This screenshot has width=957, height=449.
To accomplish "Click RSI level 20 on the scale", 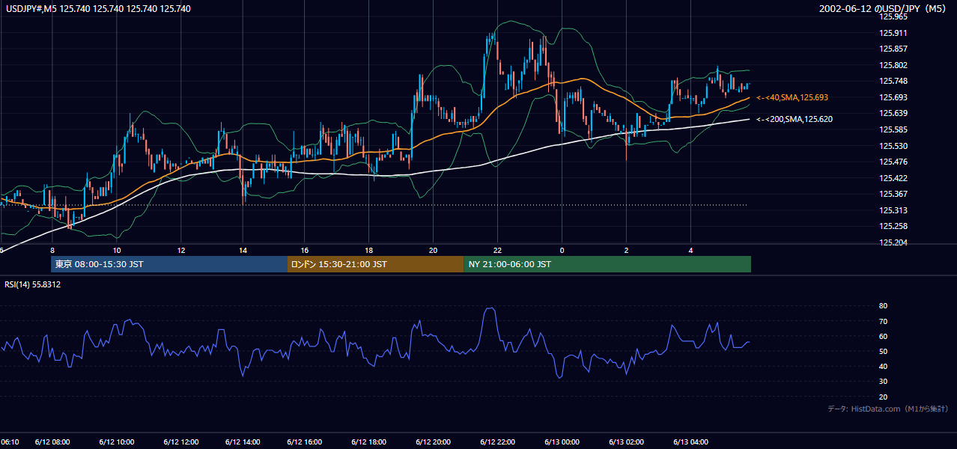I will (x=883, y=397).
